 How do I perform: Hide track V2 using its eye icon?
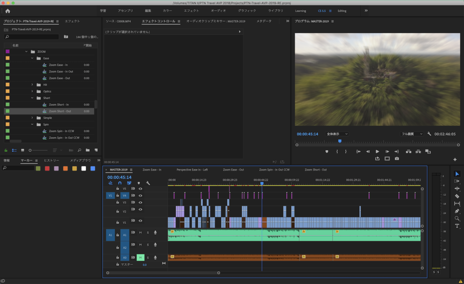140,209
